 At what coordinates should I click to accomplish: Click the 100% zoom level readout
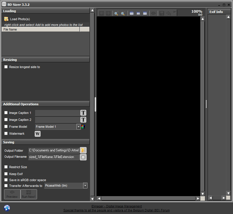[197, 12]
